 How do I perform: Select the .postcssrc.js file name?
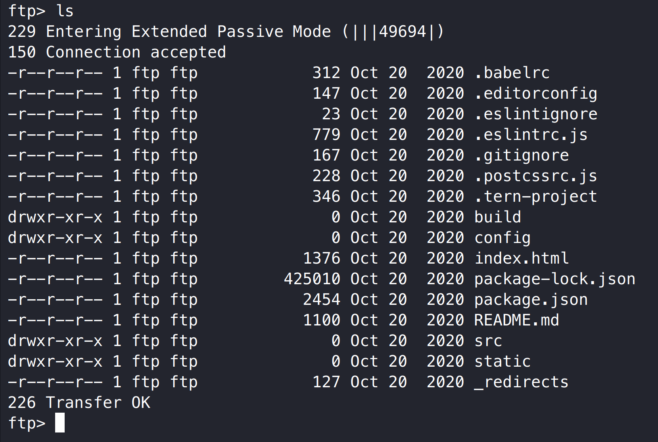535,176
